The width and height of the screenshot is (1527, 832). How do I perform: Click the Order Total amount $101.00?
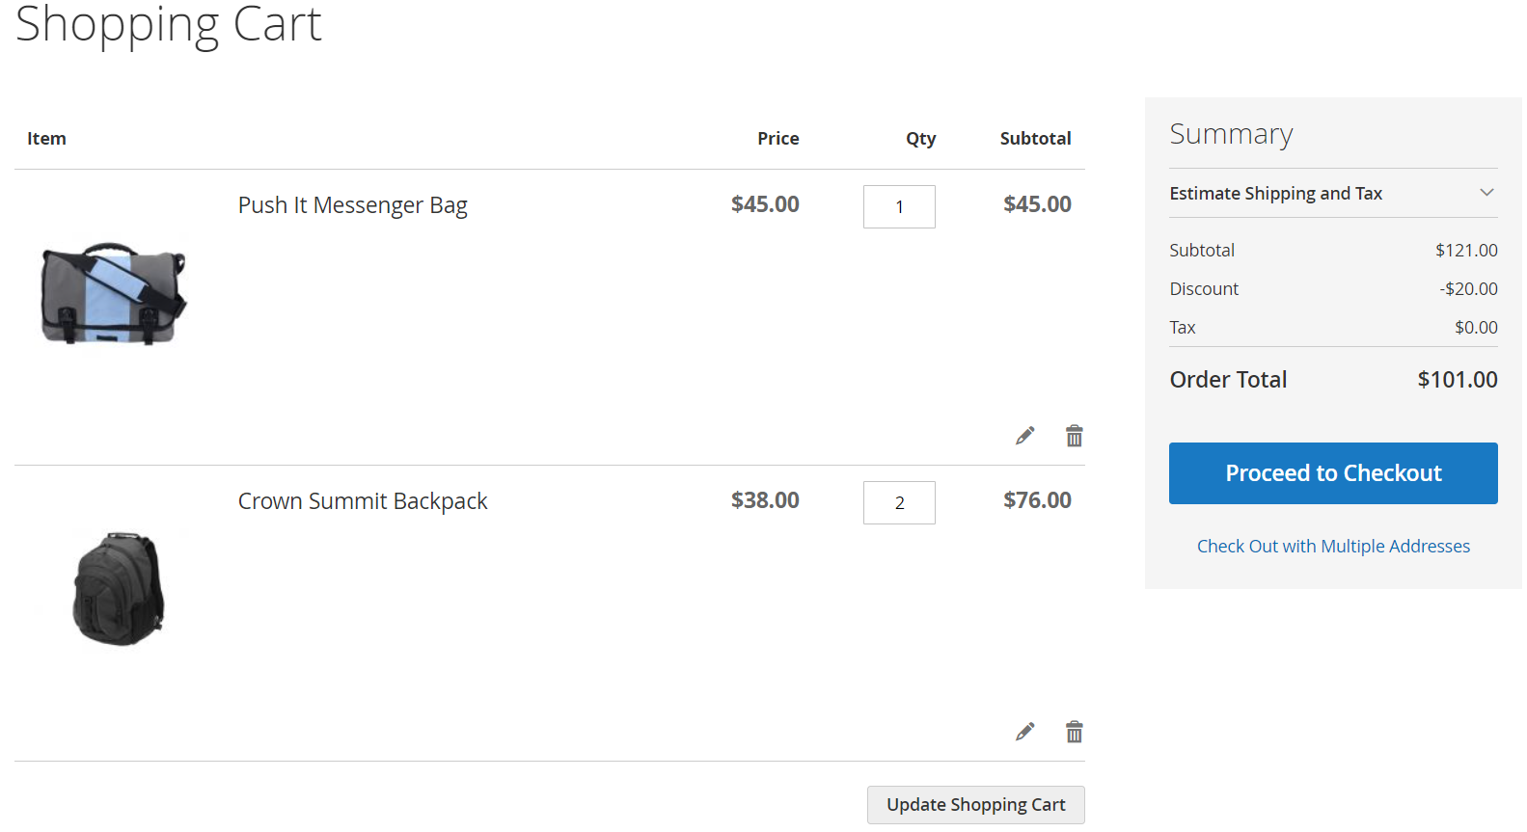point(1457,380)
